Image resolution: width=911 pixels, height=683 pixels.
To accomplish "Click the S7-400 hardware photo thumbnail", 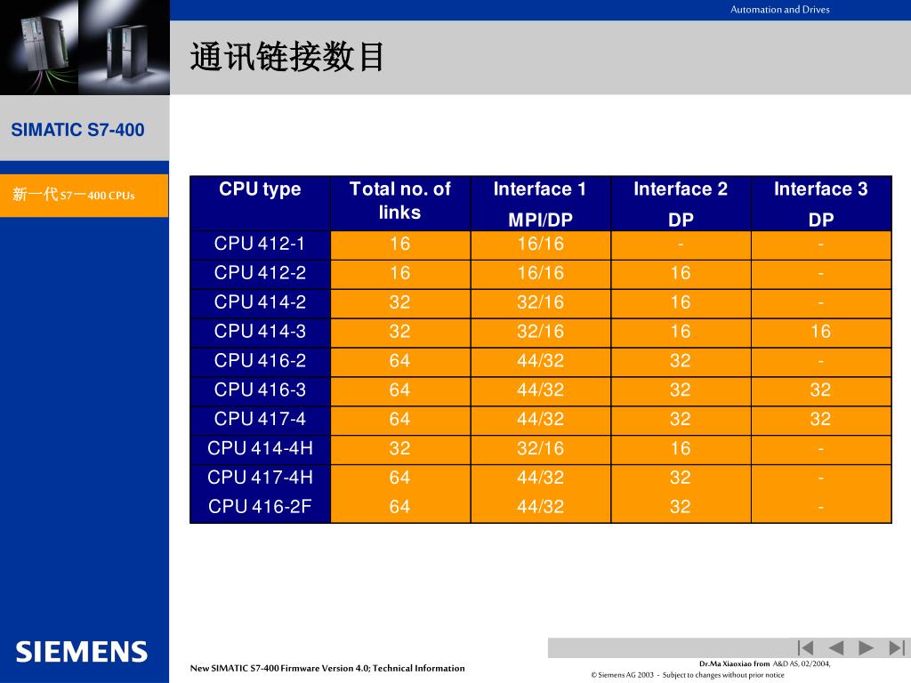I will [85, 47].
